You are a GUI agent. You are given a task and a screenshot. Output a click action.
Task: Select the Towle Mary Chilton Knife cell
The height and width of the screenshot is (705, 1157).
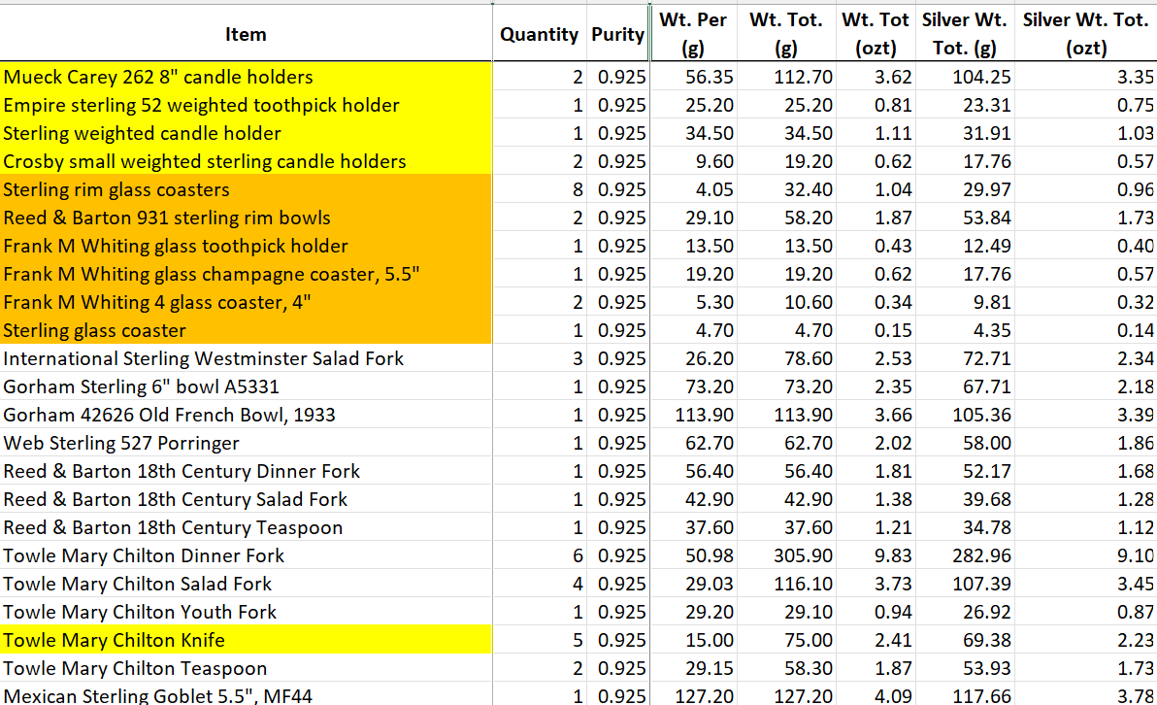[246, 640]
